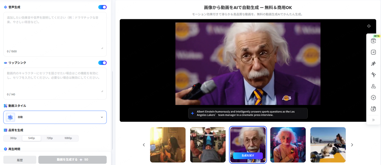381x165 pixels.
Task: Click the 画像から動画をAIで自動生成 heading
Action: click(248, 7)
